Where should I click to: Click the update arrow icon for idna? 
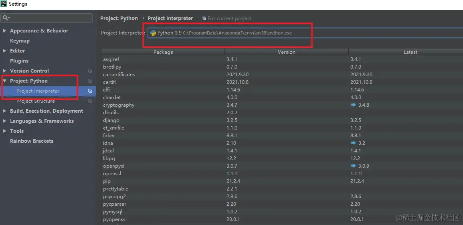pyautogui.click(x=353, y=143)
